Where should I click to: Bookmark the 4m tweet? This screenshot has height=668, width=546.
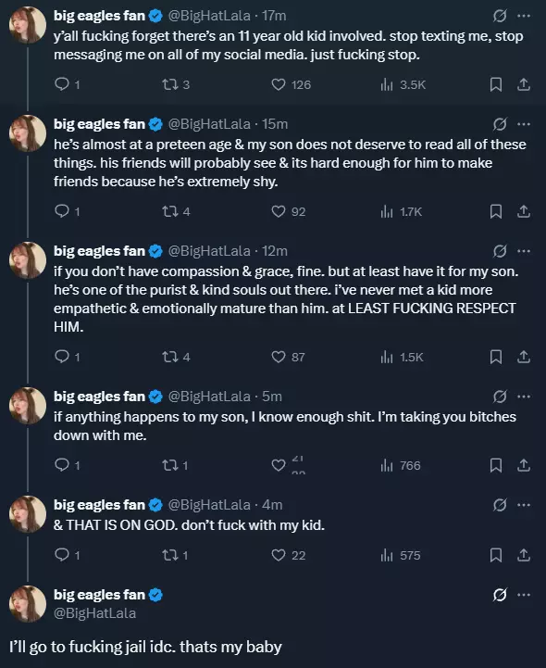[495, 555]
